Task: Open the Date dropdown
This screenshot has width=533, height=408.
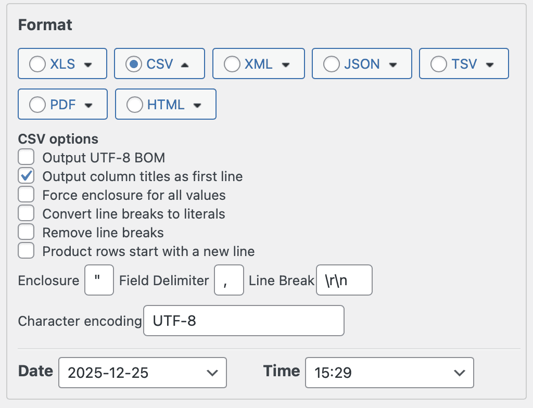Action: point(143,372)
